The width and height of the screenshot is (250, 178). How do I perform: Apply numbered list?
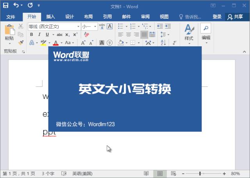133,26
